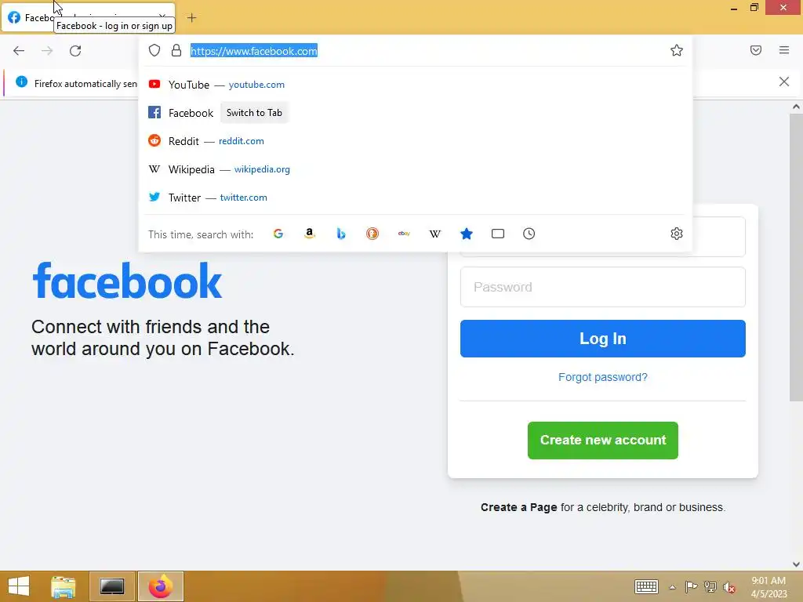Select the Reddit suggestion row
The width and height of the screenshot is (803, 602).
point(416,141)
